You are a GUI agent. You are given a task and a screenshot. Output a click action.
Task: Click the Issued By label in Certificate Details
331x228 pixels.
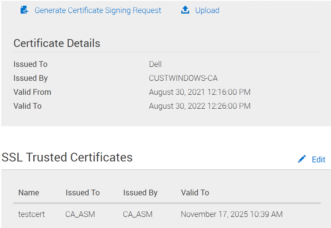pos(30,78)
